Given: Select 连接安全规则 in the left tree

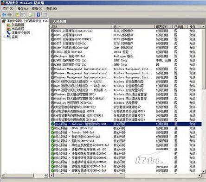Looking at the screenshot, I should click(21, 33).
